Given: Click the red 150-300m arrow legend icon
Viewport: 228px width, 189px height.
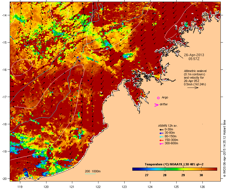Looking at the screenshot, I should point(161,140).
